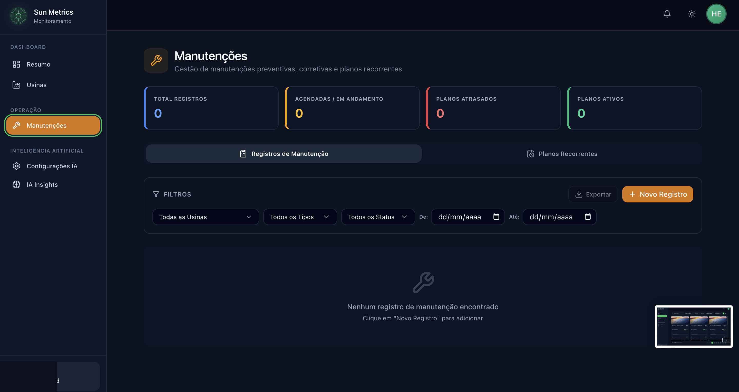Click the Usinas chart icon
The height and width of the screenshot is (392, 739).
tap(16, 85)
